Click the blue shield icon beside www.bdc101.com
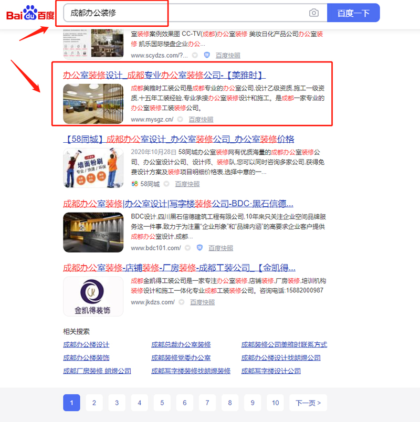Screen dimensions: 420x422 click(x=199, y=247)
